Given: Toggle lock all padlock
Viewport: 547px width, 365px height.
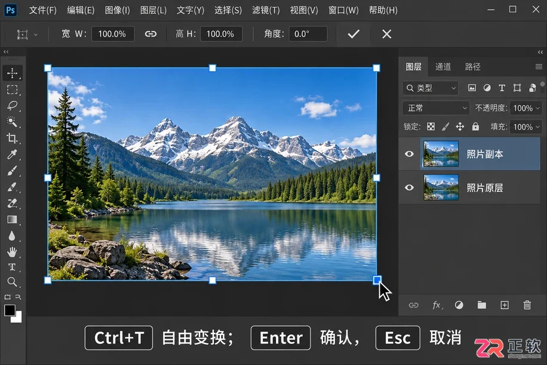Looking at the screenshot, I should (x=475, y=127).
